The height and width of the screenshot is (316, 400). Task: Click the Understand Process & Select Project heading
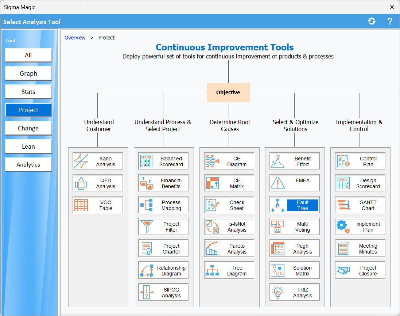(163, 126)
